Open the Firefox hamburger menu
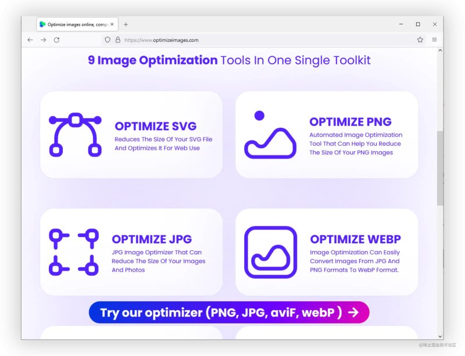This screenshot has height=356, width=465. click(x=434, y=39)
